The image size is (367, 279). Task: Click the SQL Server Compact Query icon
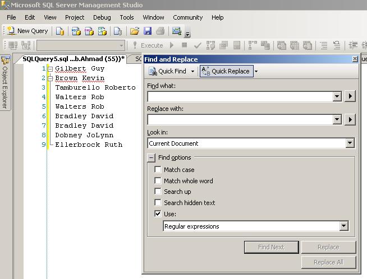point(118,31)
